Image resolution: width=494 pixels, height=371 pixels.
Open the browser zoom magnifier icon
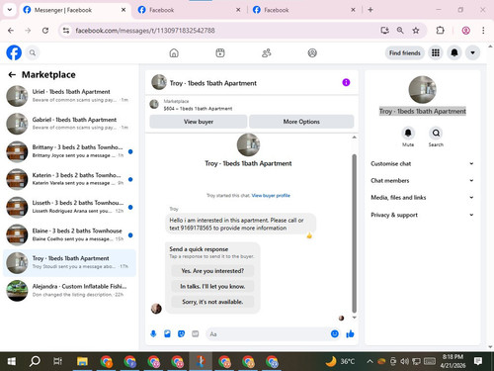coord(400,31)
